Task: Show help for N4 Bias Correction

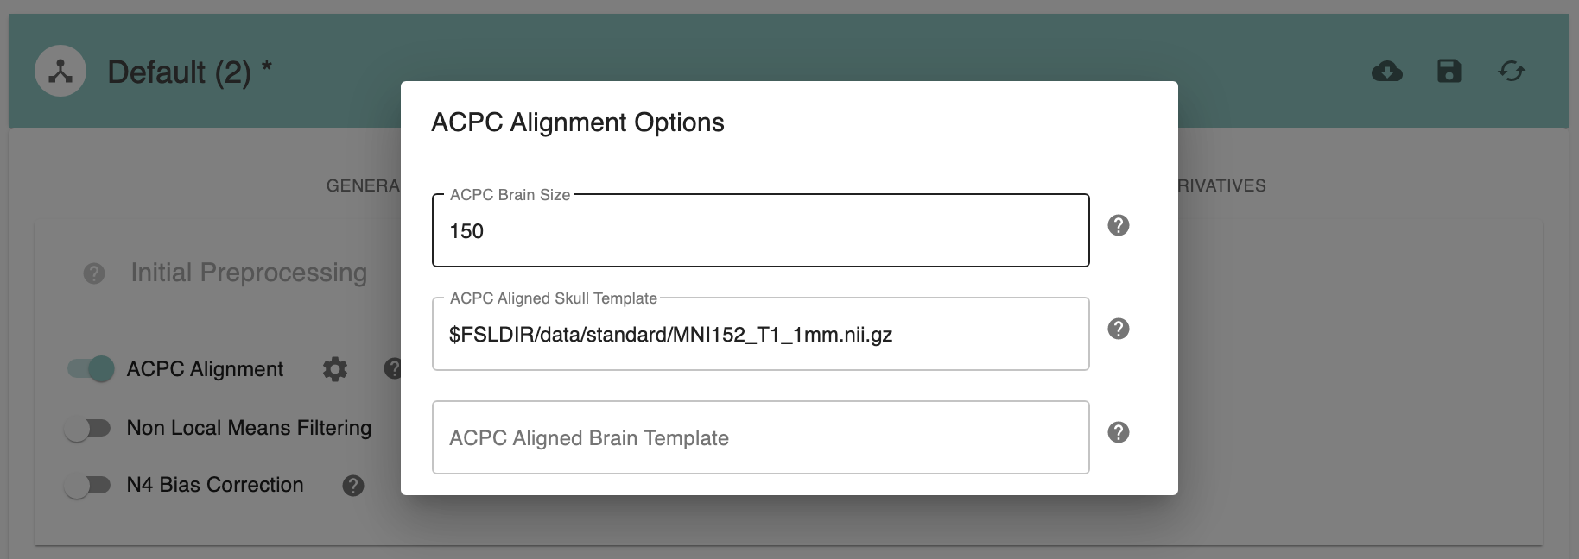Action: (x=353, y=486)
